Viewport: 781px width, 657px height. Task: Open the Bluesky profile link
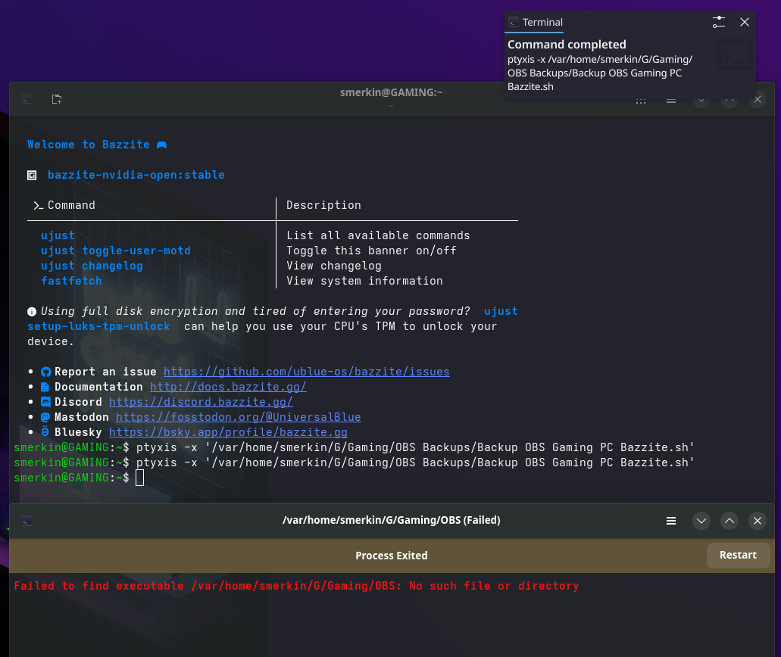(228, 432)
